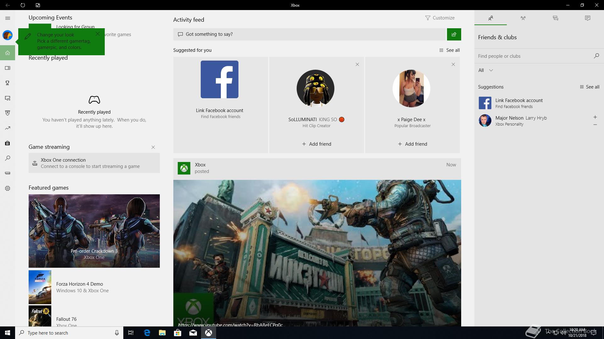The height and width of the screenshot is (339, 604).
Task: Add SoLLUMINATI as friend
Action: coord(316,144)
